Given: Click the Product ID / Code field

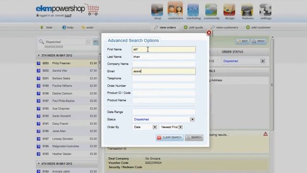Looking at the screenshot, I should click(x=164, y=93).
